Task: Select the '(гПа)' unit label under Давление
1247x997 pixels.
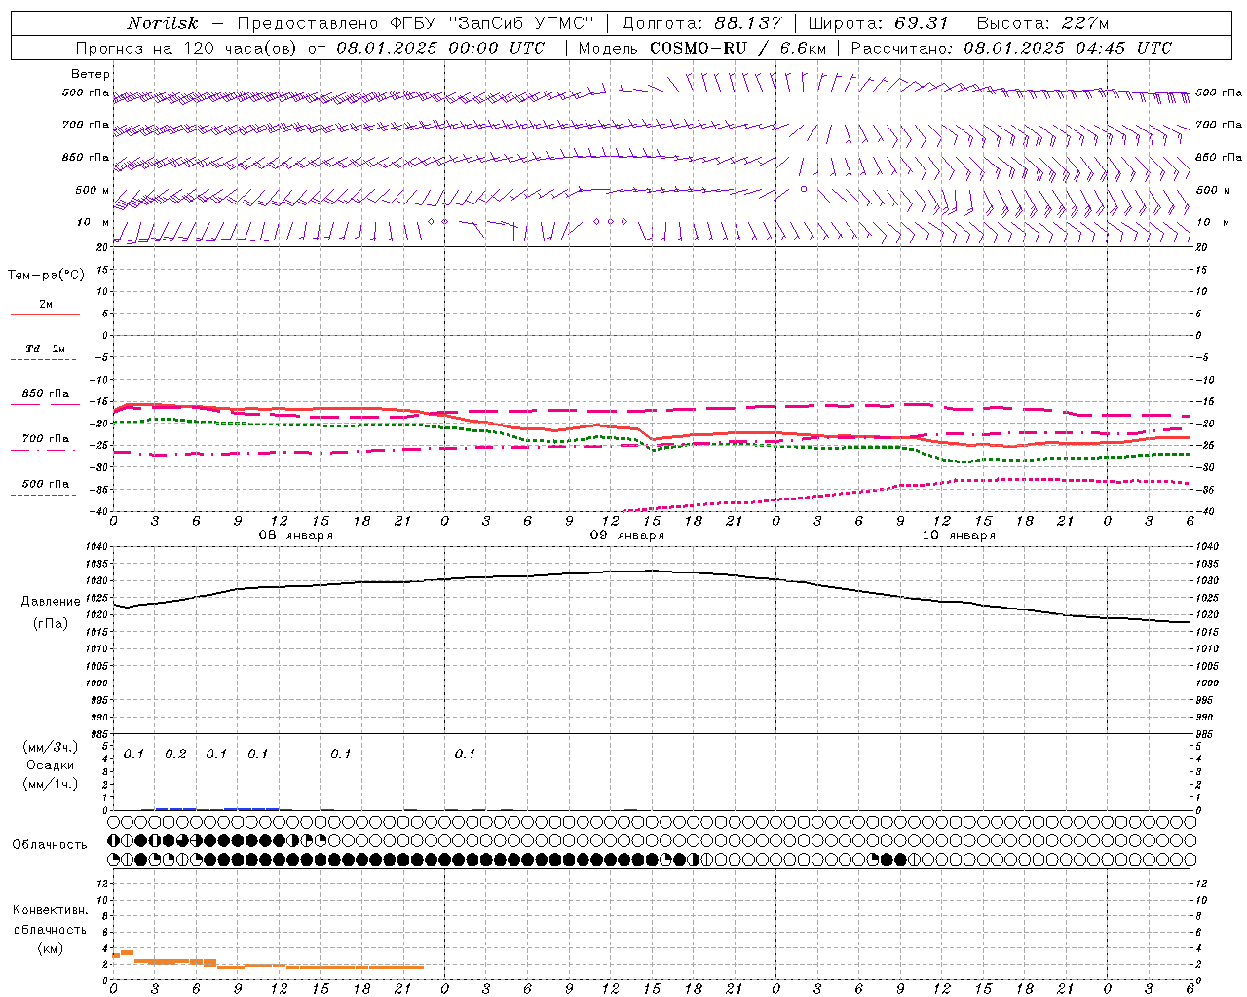Action: 51,624
